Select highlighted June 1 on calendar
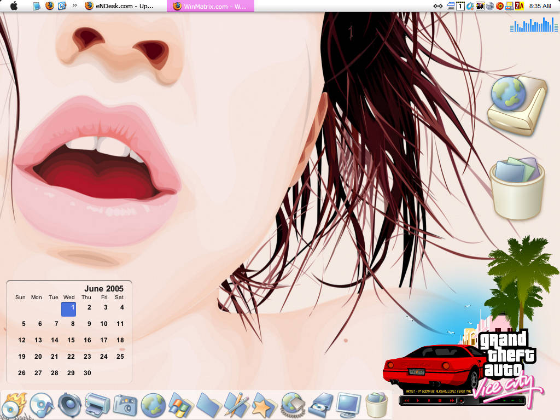 68,309
